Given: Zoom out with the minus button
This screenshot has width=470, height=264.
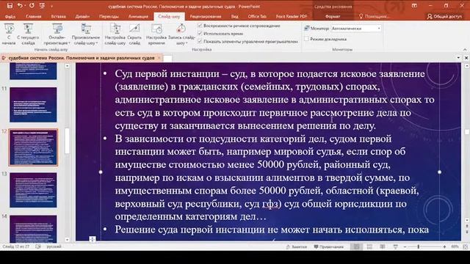Looking at the screenshot, I should (x=405, y=246).
